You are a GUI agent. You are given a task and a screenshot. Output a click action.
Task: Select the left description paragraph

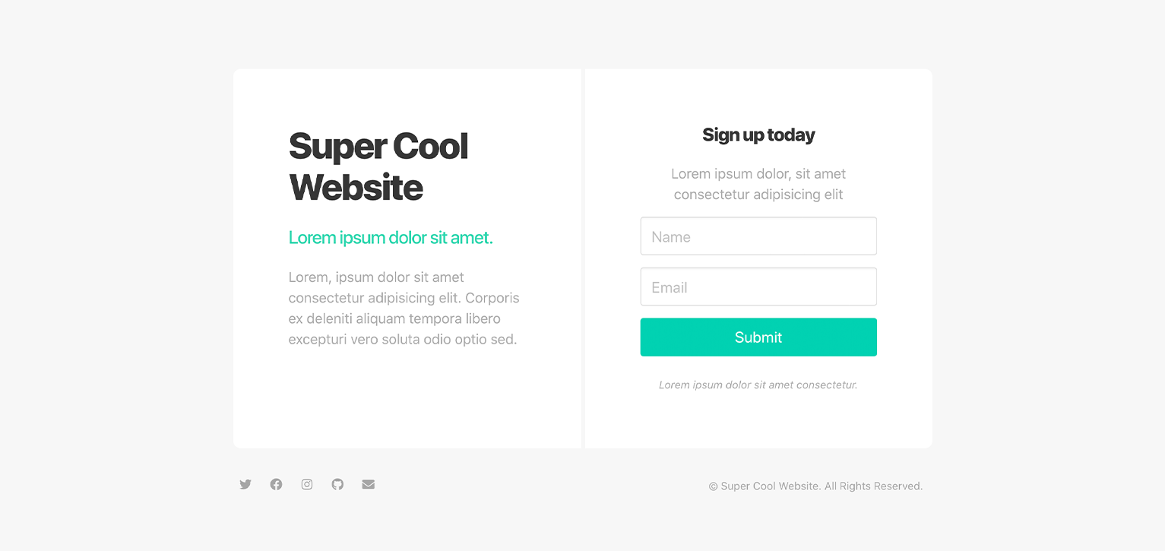(x=404, y=308)
